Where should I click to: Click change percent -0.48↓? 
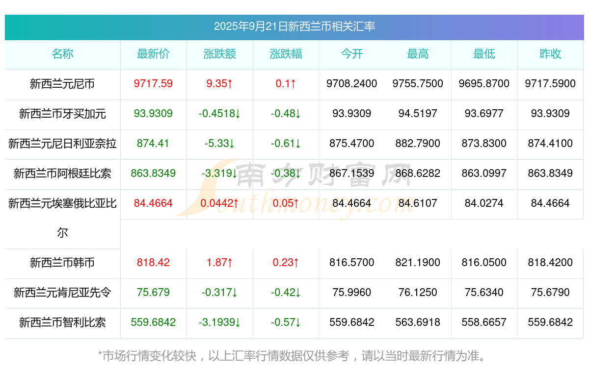point(286,114)
